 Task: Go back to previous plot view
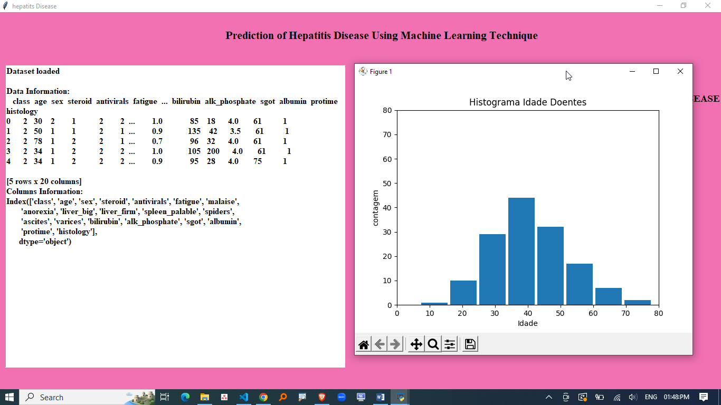tap(380, 344)
